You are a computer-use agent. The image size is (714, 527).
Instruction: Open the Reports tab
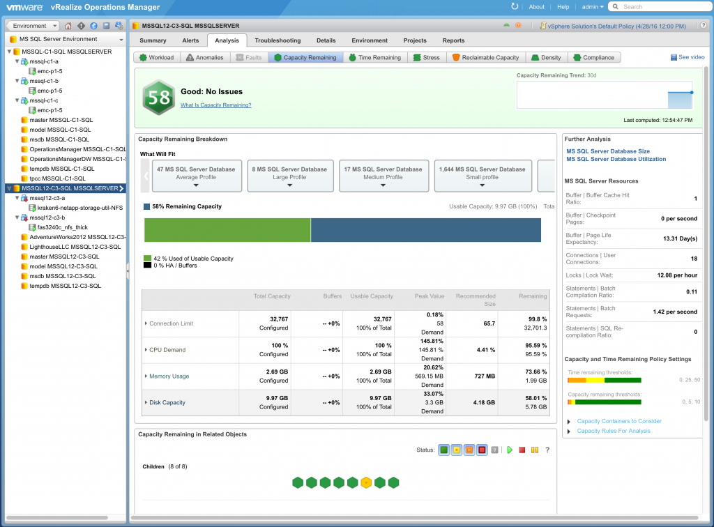(453, 40)
